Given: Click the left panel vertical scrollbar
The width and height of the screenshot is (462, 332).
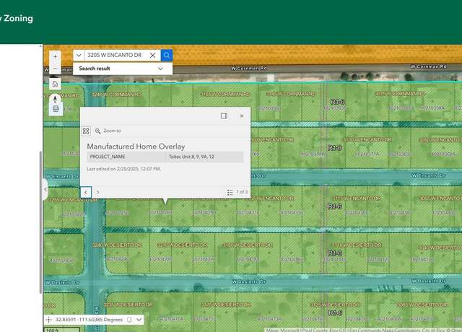Looking at the screenshot, I should (40, 222).
